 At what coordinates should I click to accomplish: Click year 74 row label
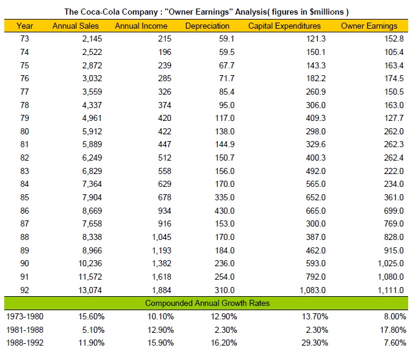point(24,52)
